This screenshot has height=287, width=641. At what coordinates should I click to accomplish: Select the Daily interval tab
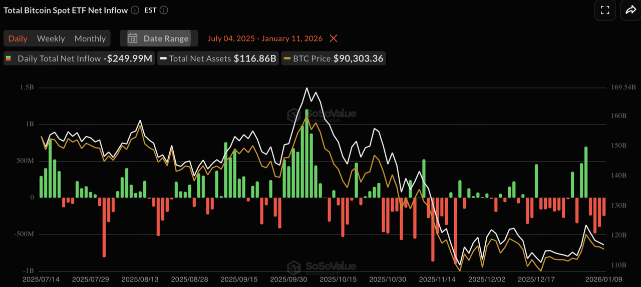pos(18,38)
